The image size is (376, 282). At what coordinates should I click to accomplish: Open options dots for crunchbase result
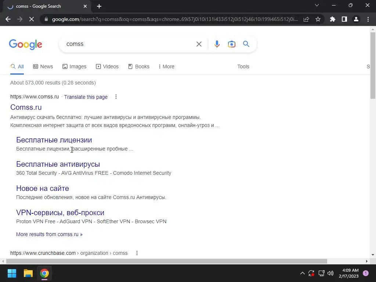pyautogui.click(x=137, y=253)
